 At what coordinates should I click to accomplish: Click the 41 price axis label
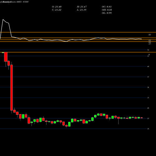[x=148, y=77]
